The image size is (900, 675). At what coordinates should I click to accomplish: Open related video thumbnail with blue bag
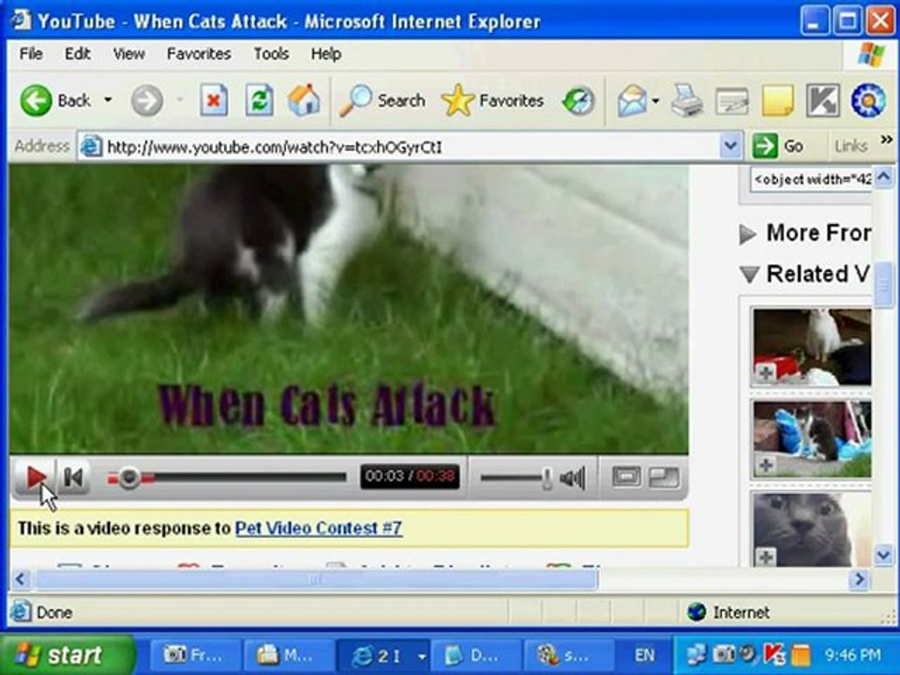coord(812,439)
